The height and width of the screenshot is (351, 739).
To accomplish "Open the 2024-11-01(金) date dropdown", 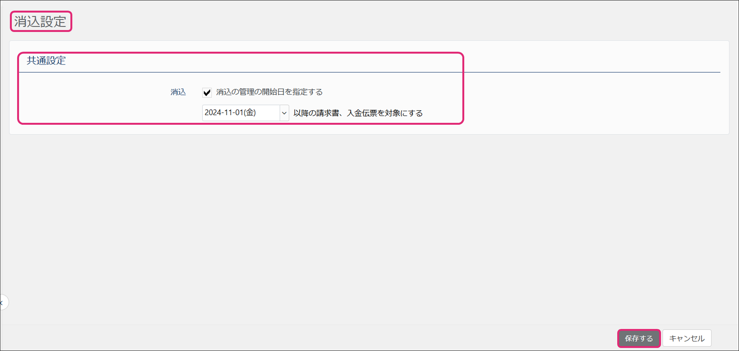I will 245,113.
